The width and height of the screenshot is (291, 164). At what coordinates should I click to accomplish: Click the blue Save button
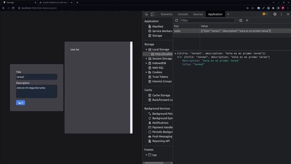20,102
